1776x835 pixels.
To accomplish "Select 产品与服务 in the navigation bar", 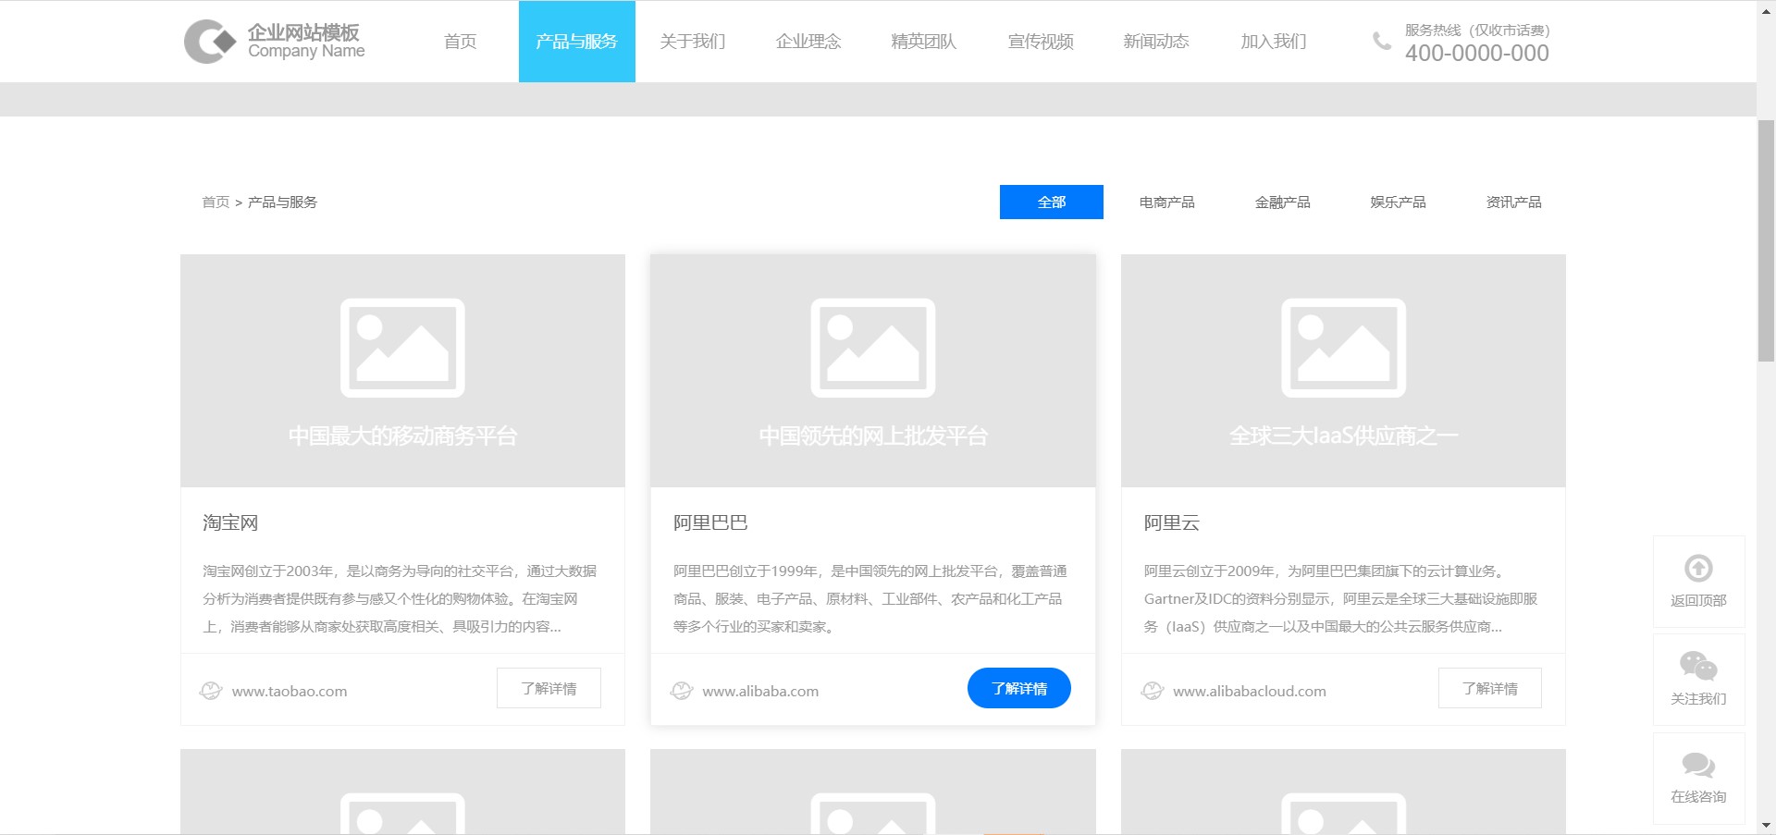I will pyautogui.click(x=576, y=42).
